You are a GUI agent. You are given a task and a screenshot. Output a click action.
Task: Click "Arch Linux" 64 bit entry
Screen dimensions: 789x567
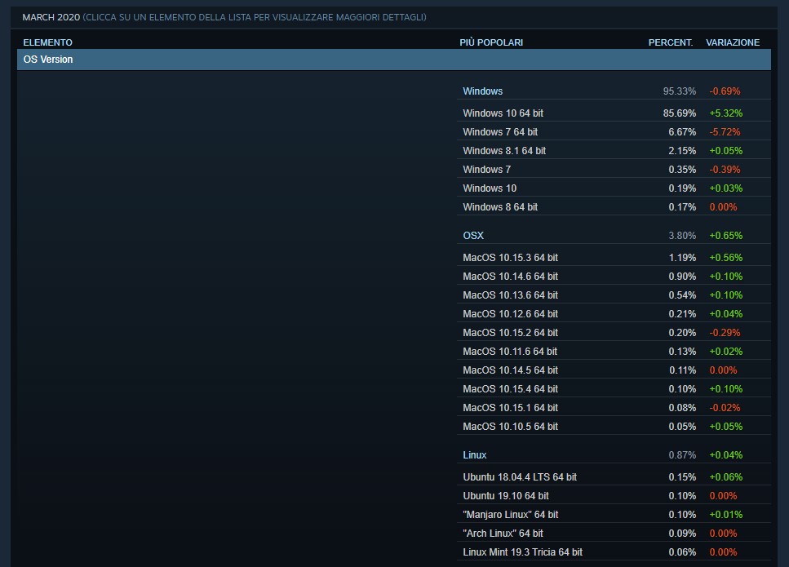pyautogui.click(x=614, y=534)
